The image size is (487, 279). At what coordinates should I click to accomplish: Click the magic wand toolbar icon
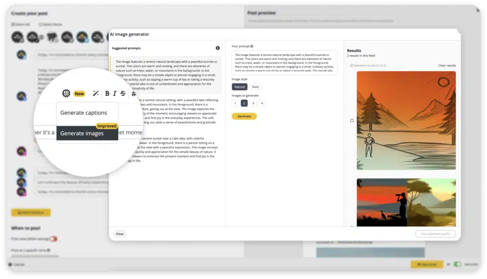pos(96,93)
